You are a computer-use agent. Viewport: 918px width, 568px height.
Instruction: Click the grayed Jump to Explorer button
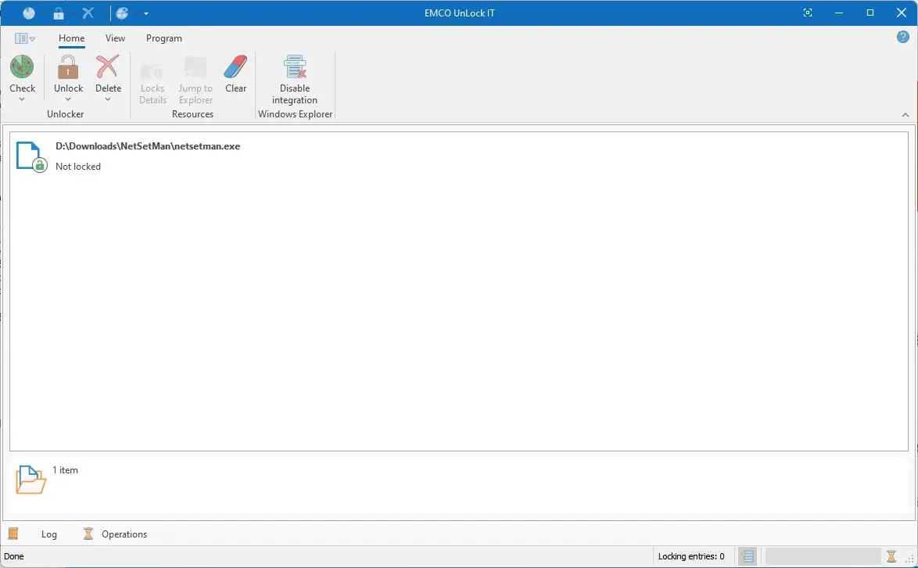tap(195, 80)
